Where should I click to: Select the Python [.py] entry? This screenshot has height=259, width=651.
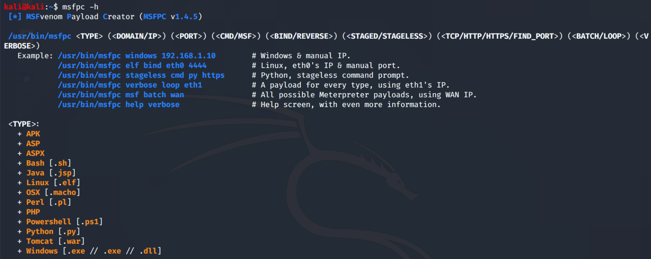[53, 231]
